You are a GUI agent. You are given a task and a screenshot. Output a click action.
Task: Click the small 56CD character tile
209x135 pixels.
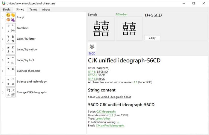[x=92, y=47]
